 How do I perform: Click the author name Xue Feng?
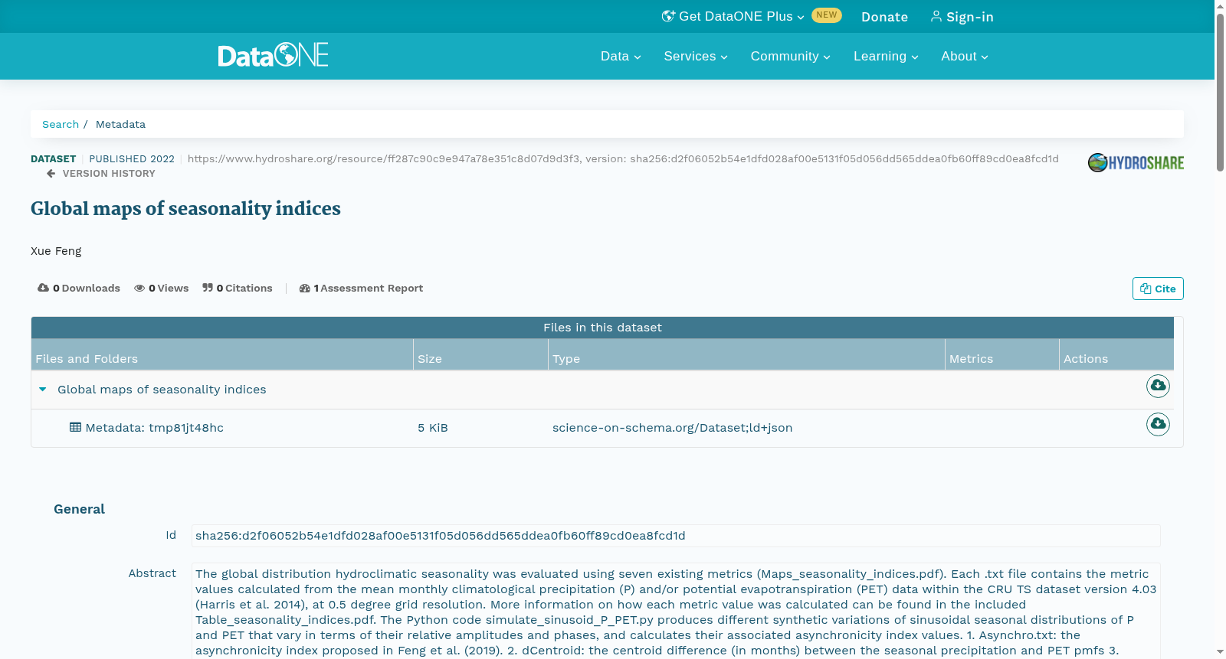56,251
